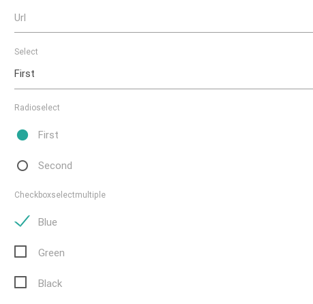Click the Checkboxselectmultiple group heading

(x=60, y=195)
